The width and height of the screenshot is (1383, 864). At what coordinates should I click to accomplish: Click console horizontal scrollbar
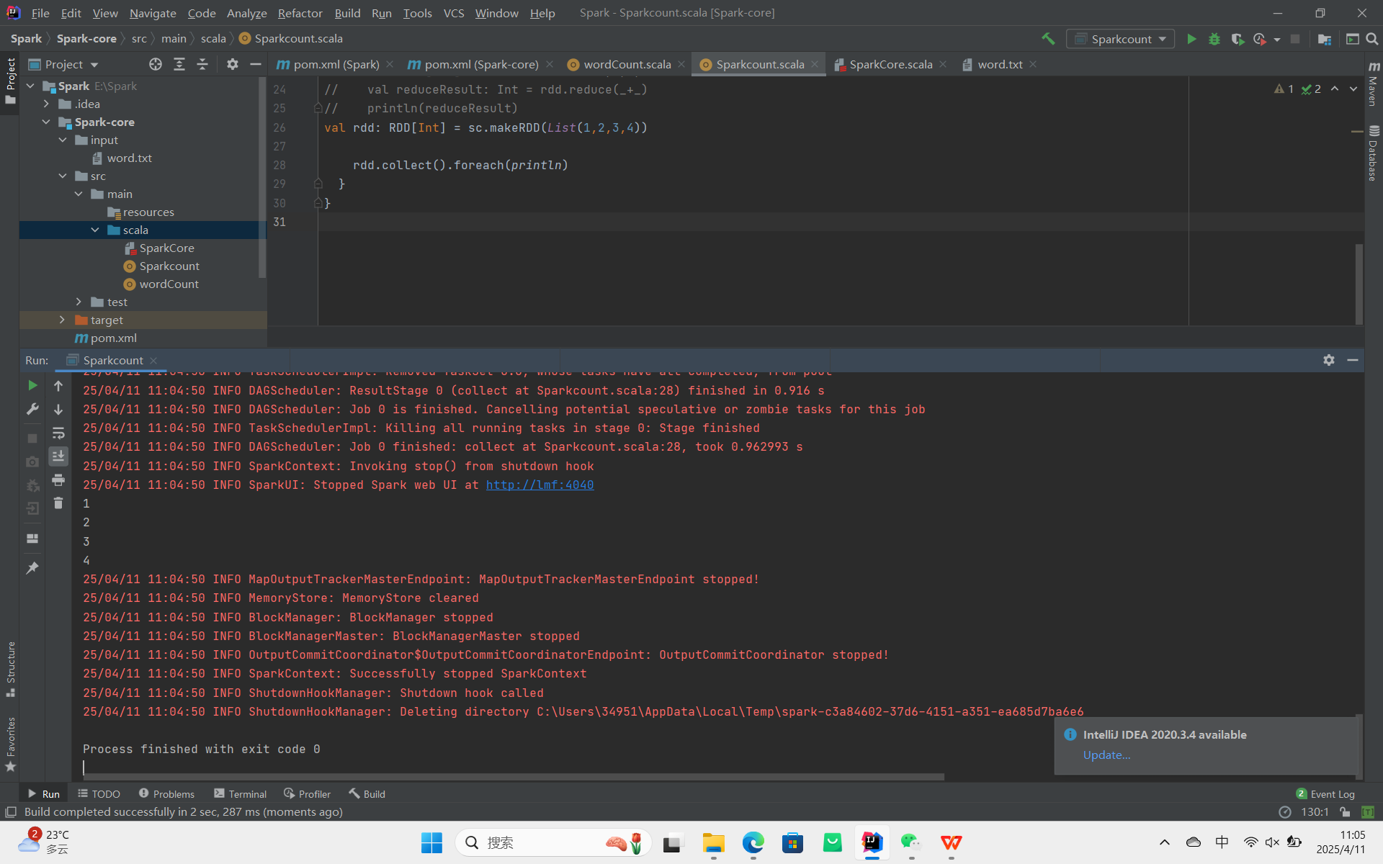(x=513, y=777)
